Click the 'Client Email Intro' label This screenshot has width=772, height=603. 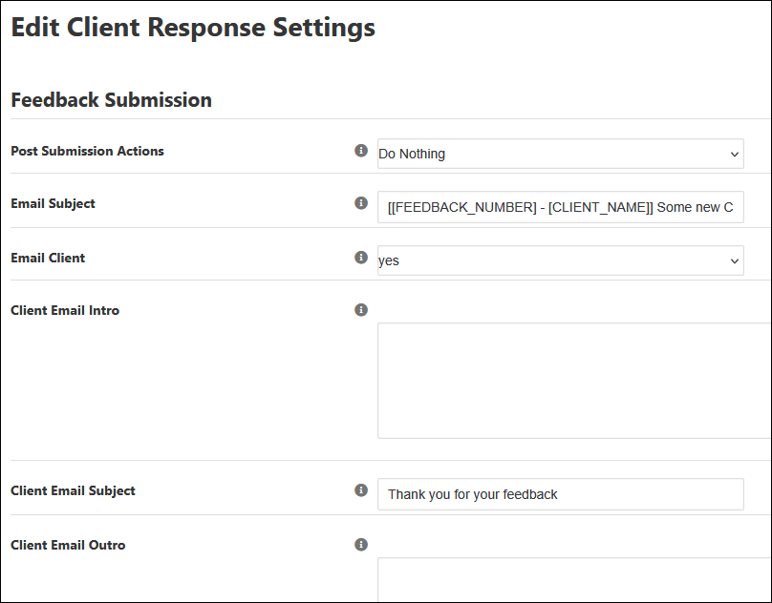coord(65,310)
